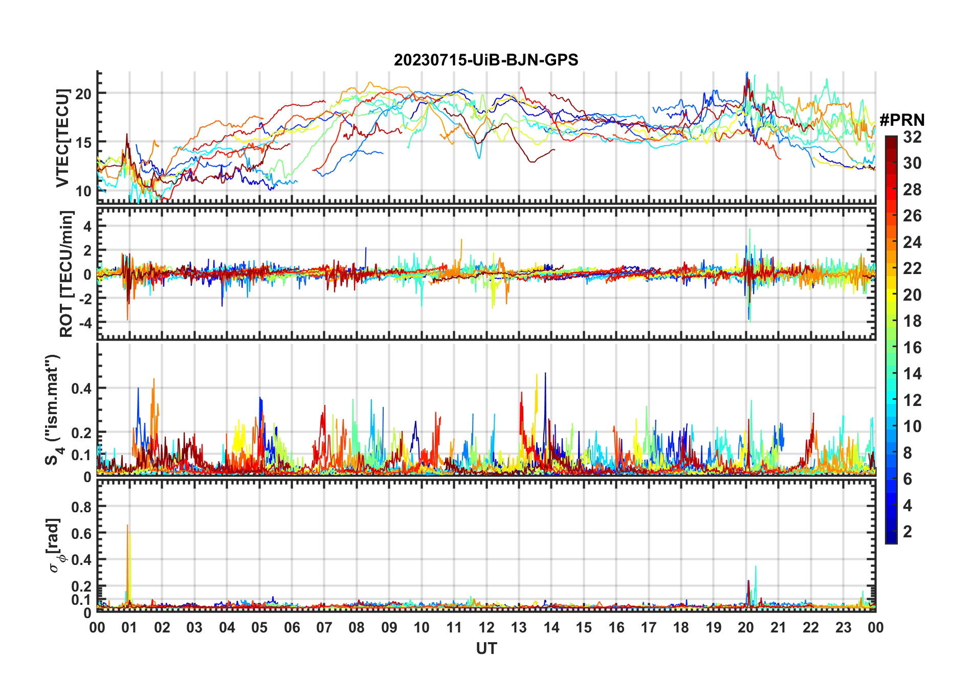Image resolution: width=973 pixels, height=680 pixels.
Task: Click colorbar tick label 24
Action: [912, 242]
